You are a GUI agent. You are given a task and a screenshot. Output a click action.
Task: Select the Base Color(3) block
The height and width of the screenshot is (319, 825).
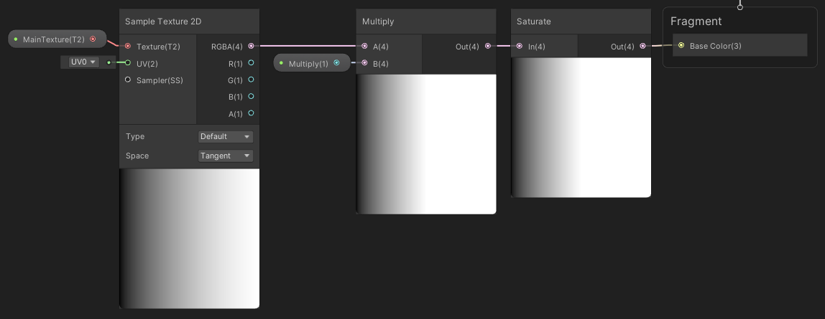pos(739,45)
